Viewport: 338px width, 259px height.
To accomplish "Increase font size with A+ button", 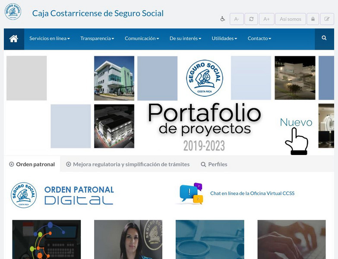I will point(266,19).
